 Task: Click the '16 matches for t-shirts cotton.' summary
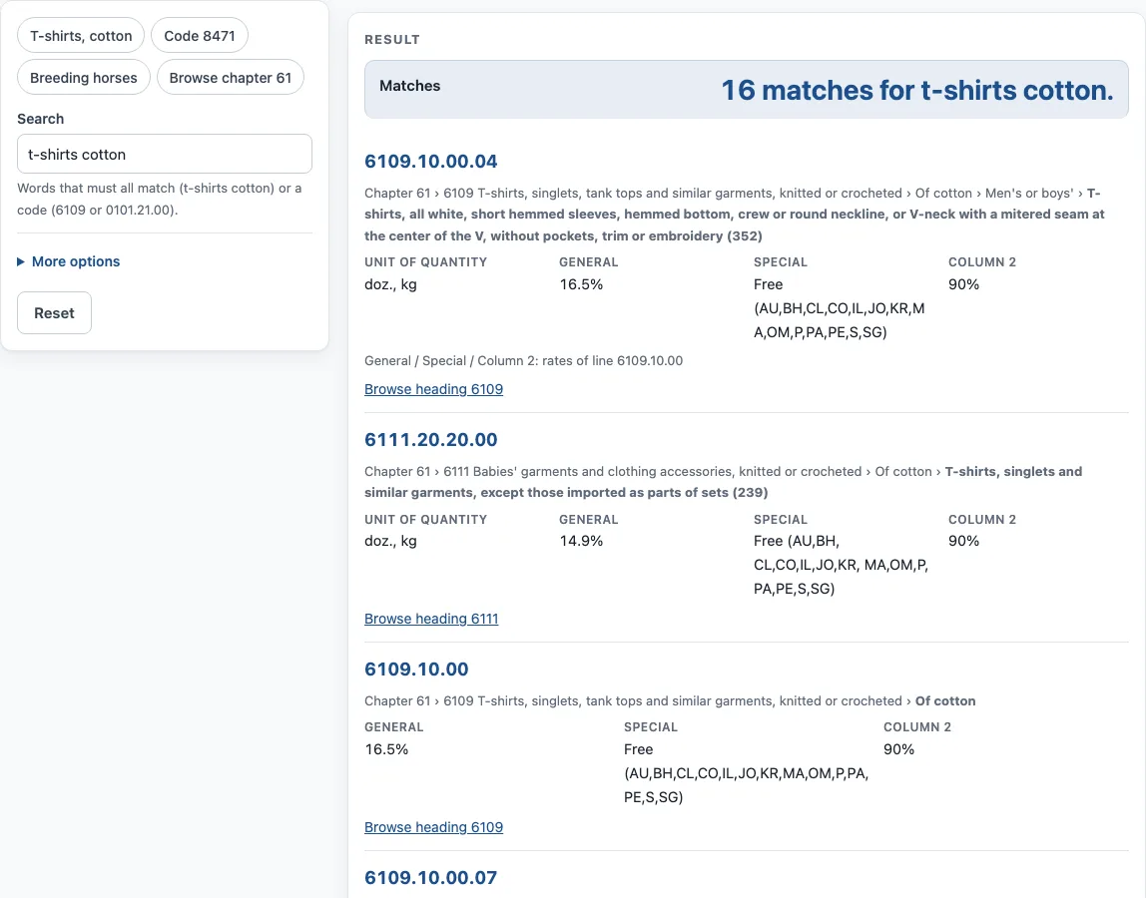tap(917, 90)
